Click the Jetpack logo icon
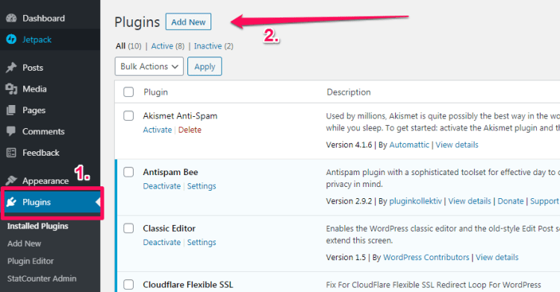The image size is (560, 292). [x=11, y=39]
